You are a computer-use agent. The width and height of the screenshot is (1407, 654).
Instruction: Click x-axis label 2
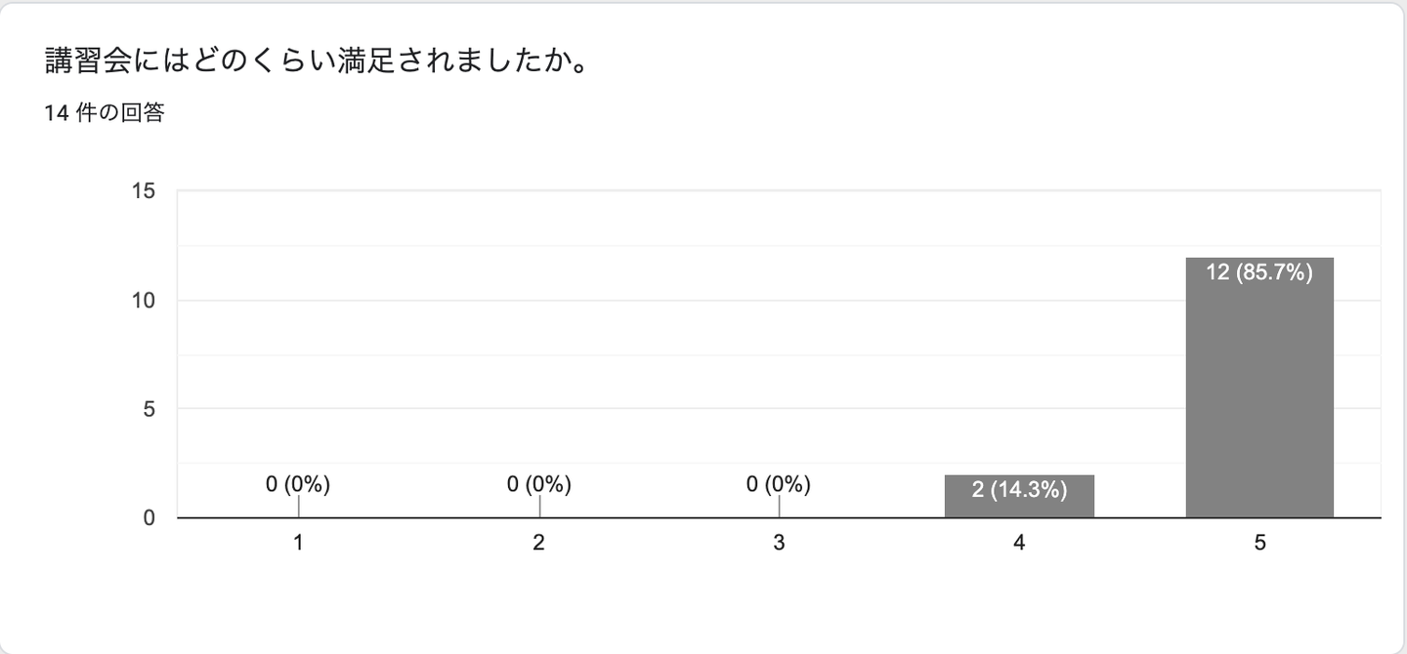[539, 543]
